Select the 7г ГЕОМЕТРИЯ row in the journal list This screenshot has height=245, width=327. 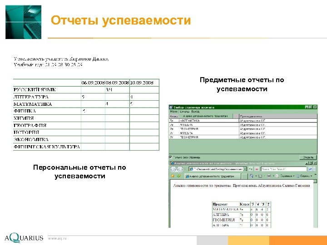[x=243, y=137]
